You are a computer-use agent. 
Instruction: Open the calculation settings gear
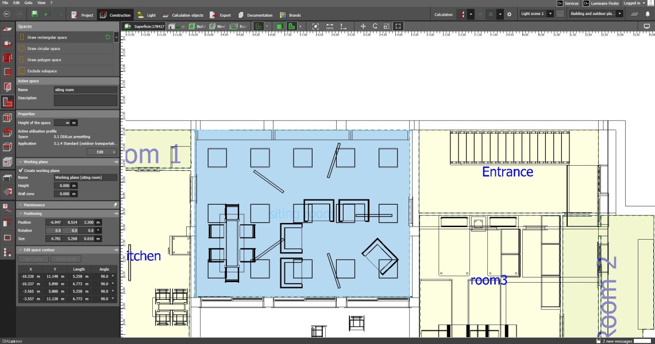click(509, 14)
